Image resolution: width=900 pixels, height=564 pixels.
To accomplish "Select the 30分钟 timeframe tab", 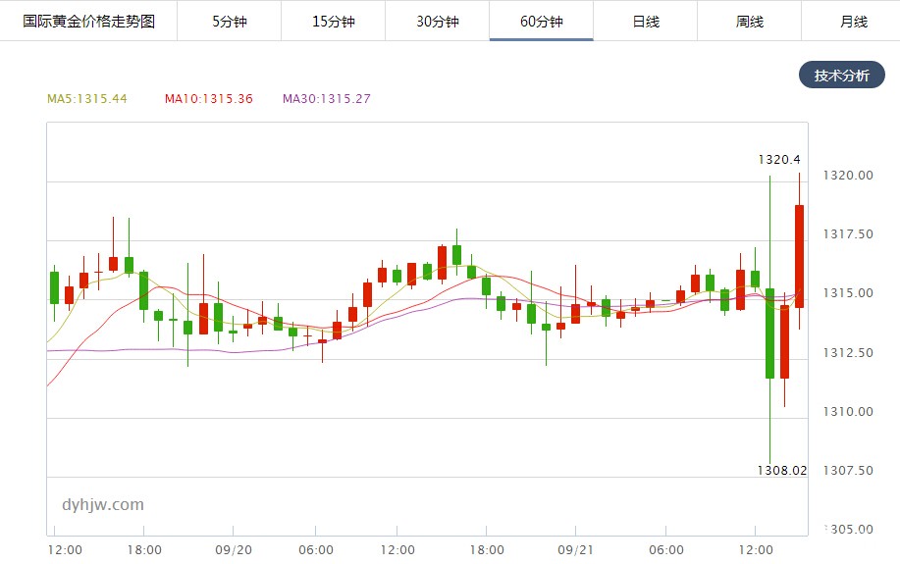I will (x=437, y=22).
